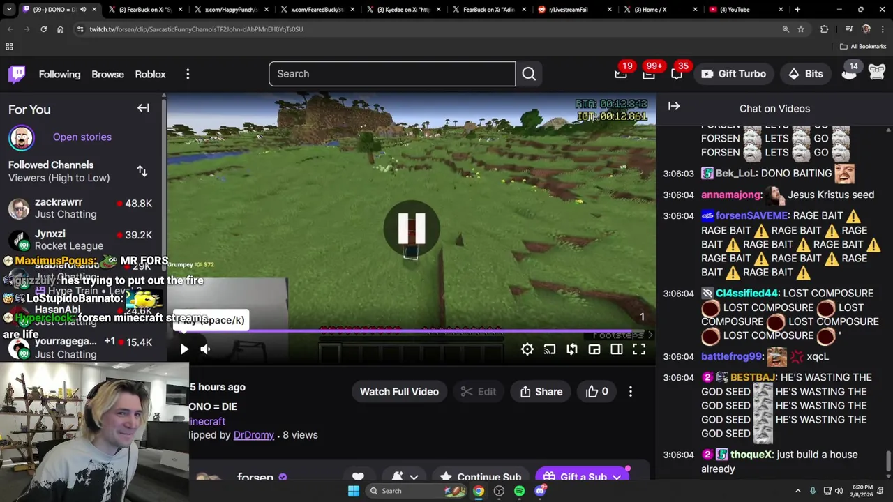
Task: Open notifications inbox with 99+ badge
Action: [649, 74]
